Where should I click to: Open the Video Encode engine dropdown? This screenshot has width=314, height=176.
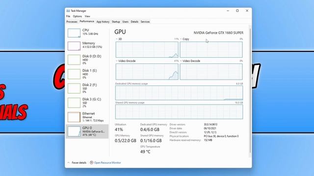[x=117, y=61]
